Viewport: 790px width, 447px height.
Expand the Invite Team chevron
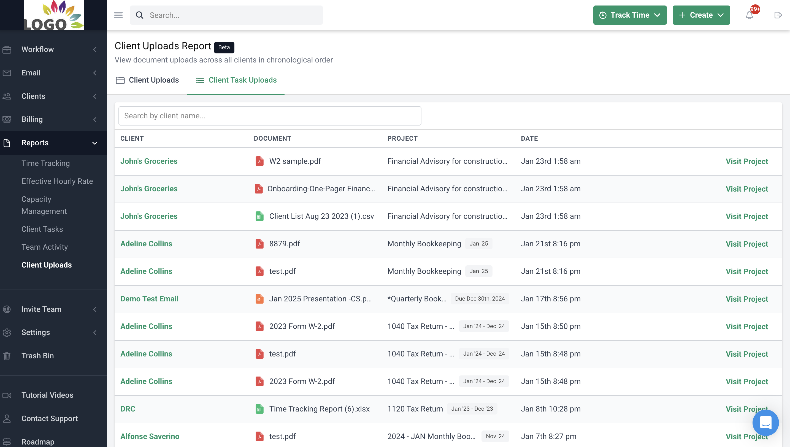(x=95, y=309)
